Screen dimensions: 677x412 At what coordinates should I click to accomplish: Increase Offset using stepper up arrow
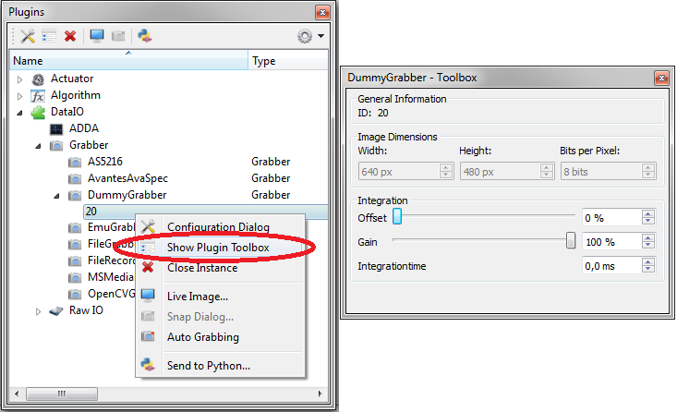[648, 214]
